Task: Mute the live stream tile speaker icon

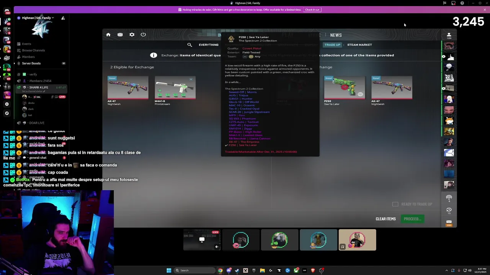Action: point(217,247)
